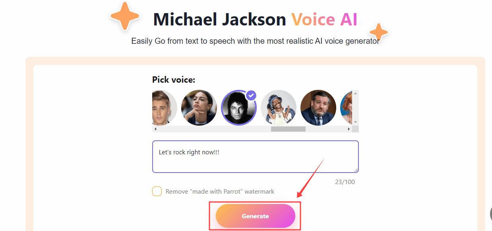Enable the remove watermark checkbox

pyautogui.click(x=157, y=191)
